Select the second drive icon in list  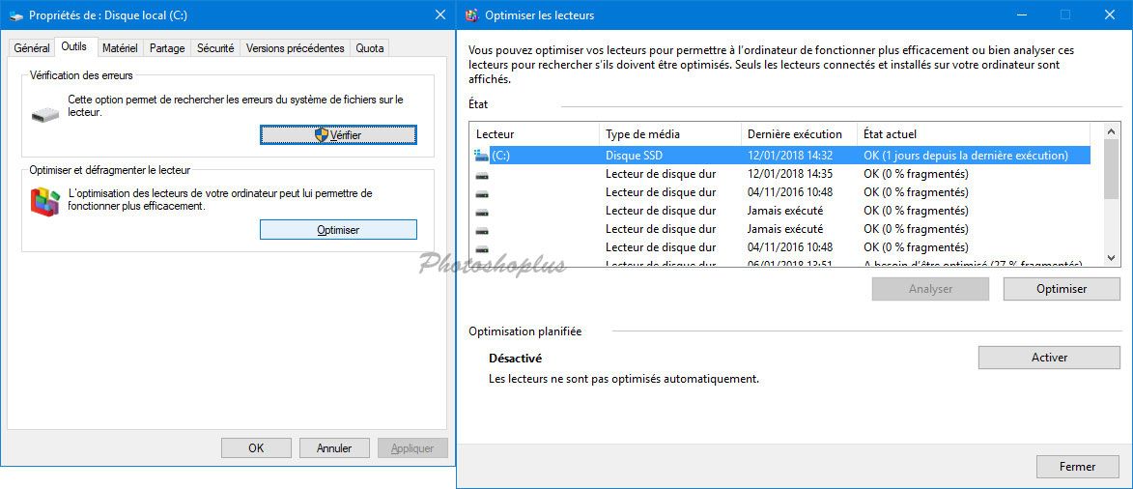(481, 175)
